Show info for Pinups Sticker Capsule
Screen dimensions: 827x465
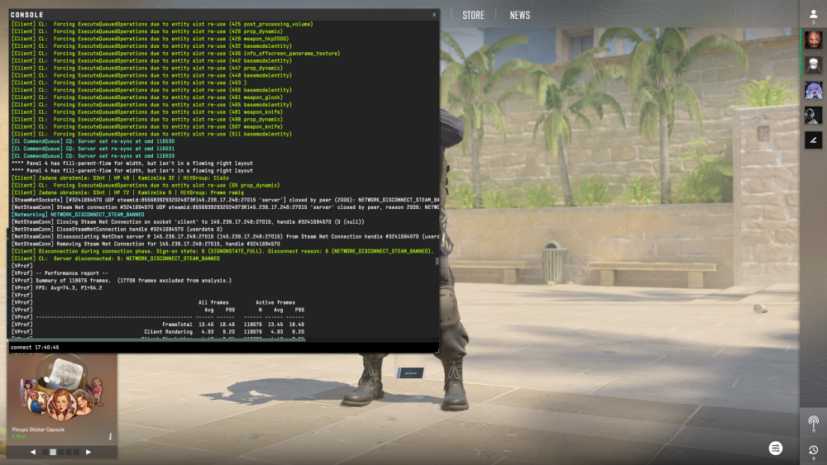[x=110, y=437]
